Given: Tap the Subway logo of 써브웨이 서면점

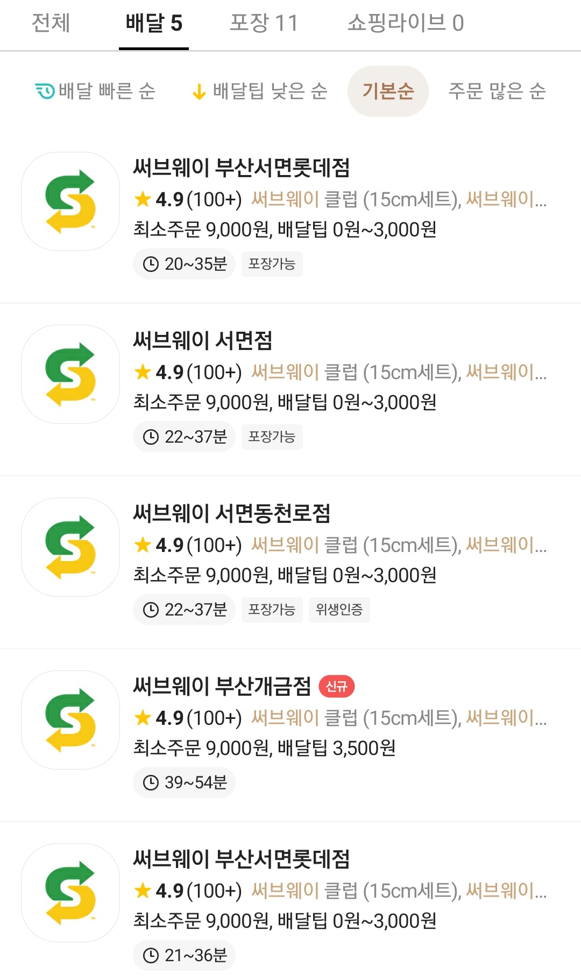Looking at the screenshot, I should click(x=70, y=374).
